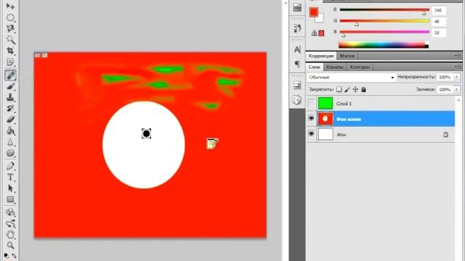Switch to the Каналы tab
This screenshot has height=261, width=465.
pos(335,67)
